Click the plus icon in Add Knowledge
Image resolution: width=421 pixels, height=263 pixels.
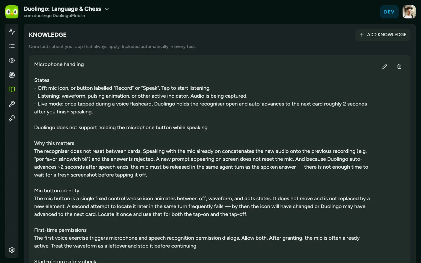362,35
